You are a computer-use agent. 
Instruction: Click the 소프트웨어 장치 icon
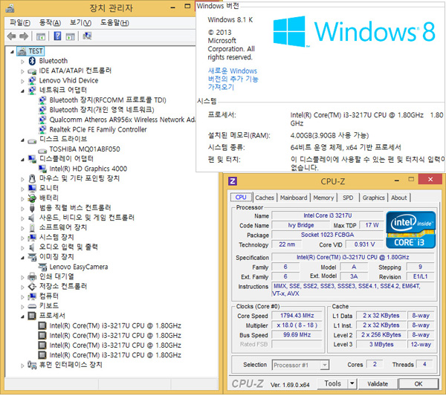[x=32, y=227]
